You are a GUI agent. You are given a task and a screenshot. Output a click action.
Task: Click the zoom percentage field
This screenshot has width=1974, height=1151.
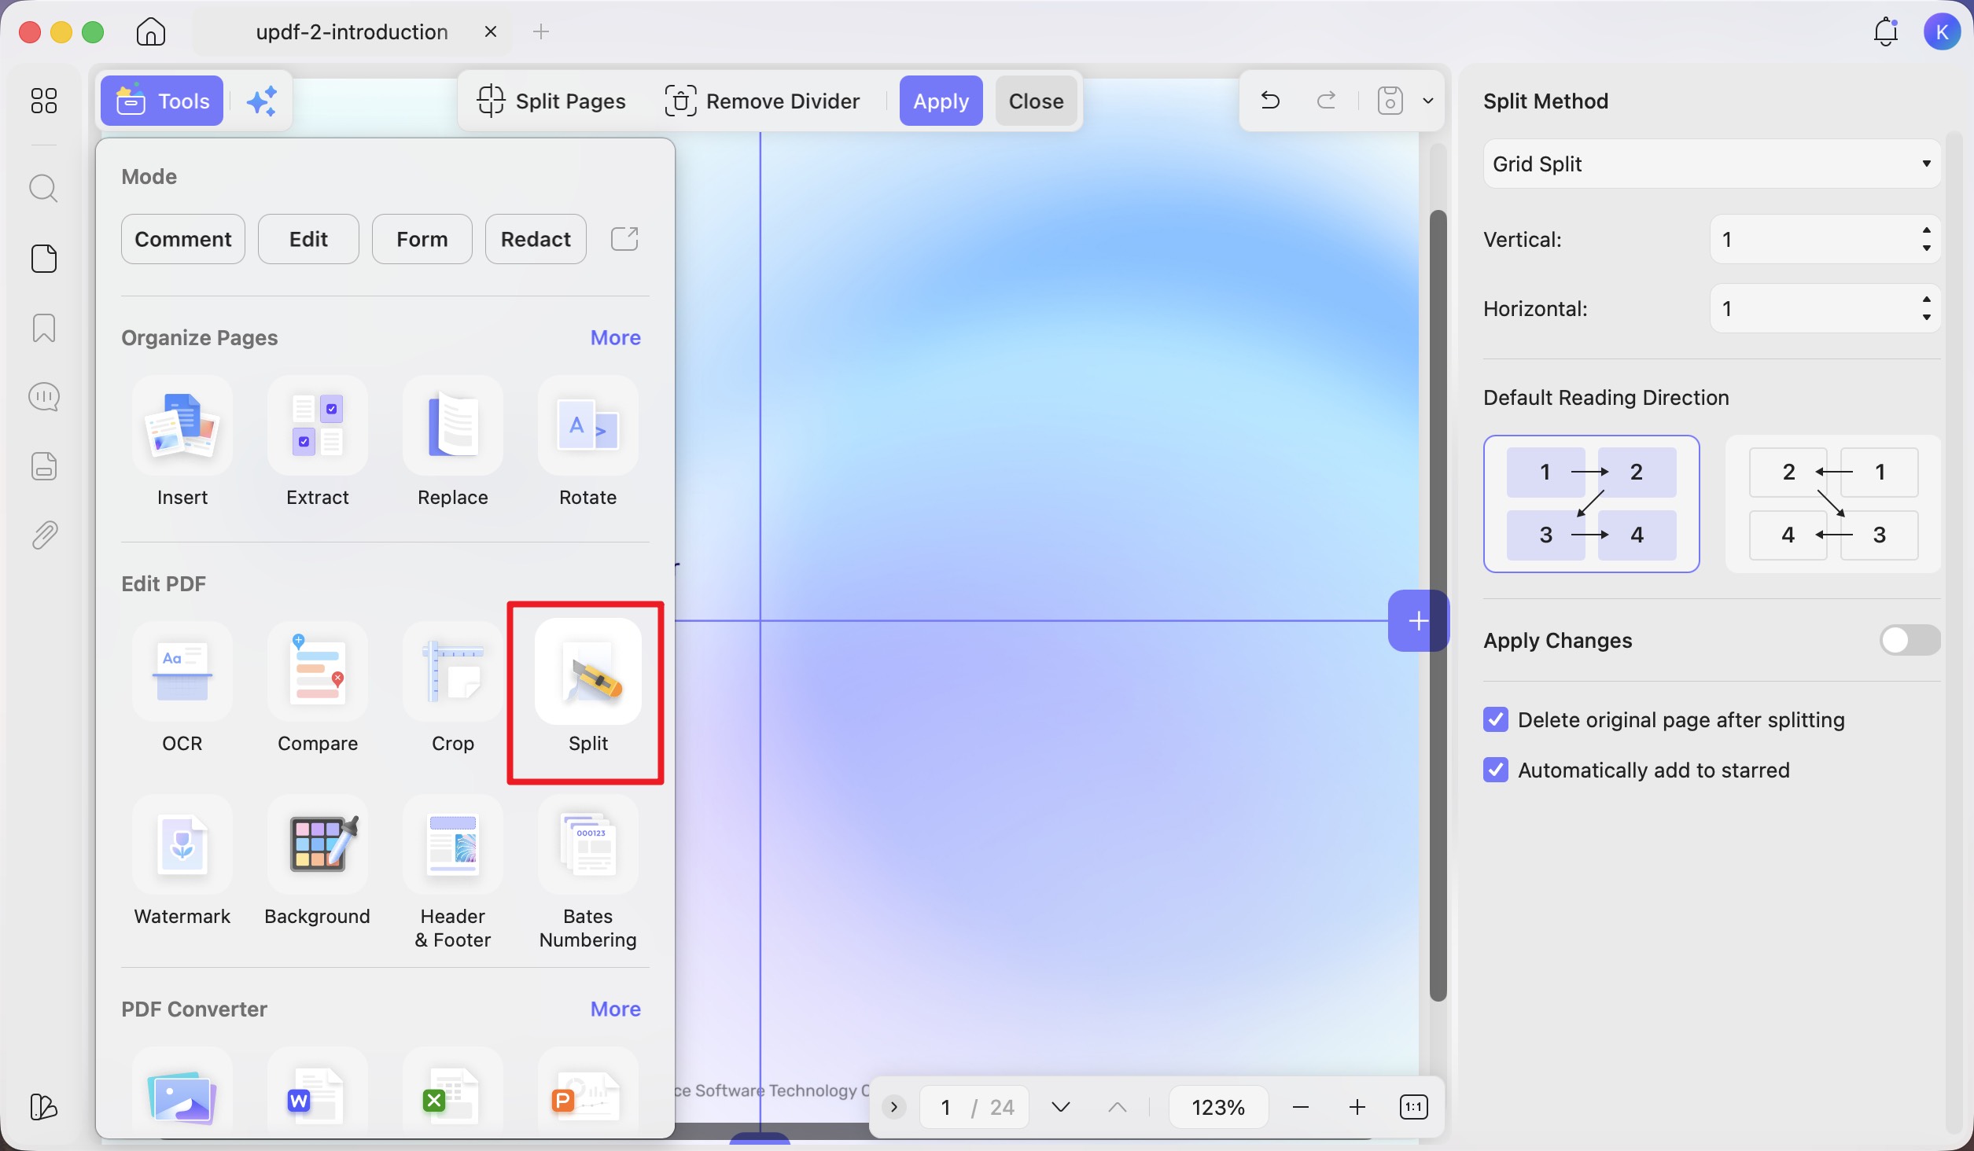(1217, 1107)
